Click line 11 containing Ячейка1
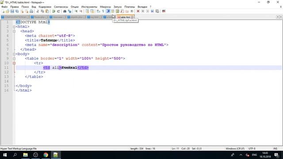Screen dimensions: 283x159 [149, 68]
